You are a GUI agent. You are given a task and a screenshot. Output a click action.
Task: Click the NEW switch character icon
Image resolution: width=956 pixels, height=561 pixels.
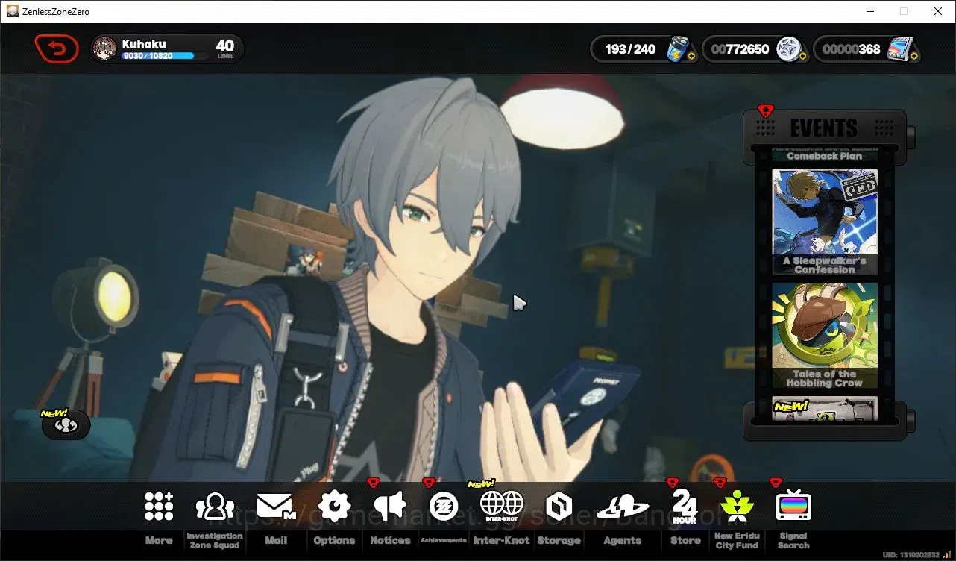pyautogui.click(x=66, y=424)
